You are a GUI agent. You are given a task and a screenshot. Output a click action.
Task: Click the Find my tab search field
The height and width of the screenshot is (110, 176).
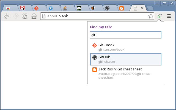[x=126, y=35]
